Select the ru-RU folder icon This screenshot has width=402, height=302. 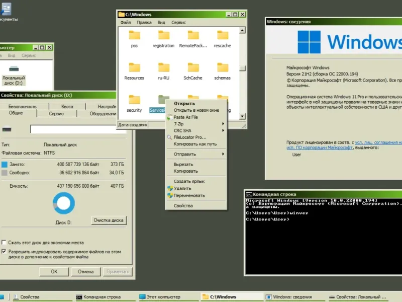tap(164, 67)
